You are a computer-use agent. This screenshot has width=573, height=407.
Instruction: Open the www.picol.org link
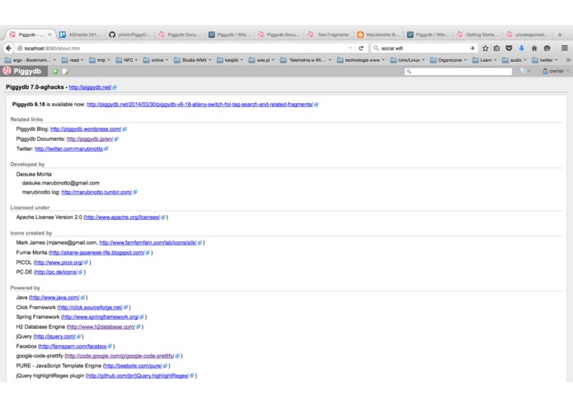pyautogui.click(x=59, y=263)
